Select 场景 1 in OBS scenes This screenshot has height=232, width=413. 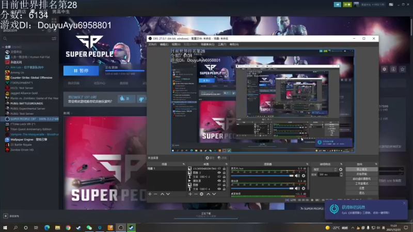point(166,169)
